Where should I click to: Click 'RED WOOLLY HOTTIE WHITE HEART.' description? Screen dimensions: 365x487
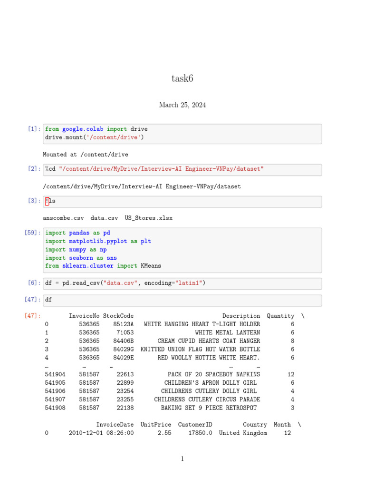coord(209,358)
